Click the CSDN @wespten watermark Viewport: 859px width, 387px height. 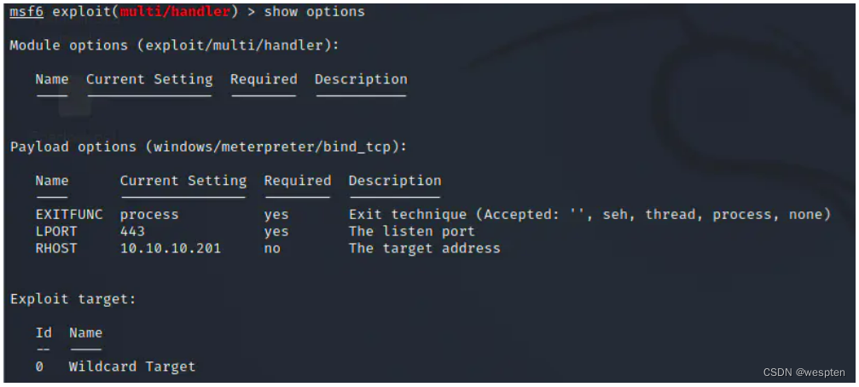804,372
